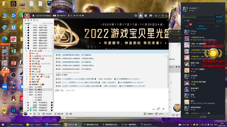The image size is (227, 127).
Task: Open Excel 2016 desktop shortcut
Action: (13, 52)
